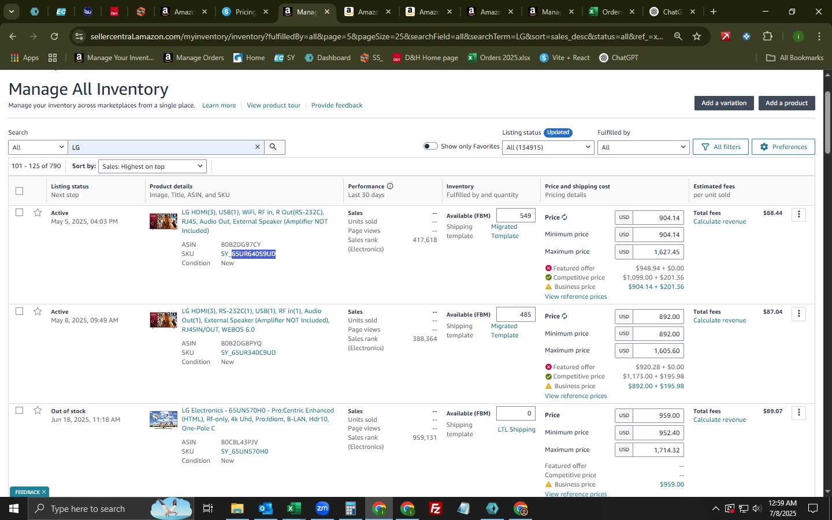Click Add a product button
The height and width of the screenshot is (520, 832).
click(x=786, y=103)
